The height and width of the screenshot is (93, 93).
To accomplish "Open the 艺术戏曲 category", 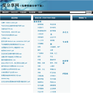I will (x=53, y=79).
